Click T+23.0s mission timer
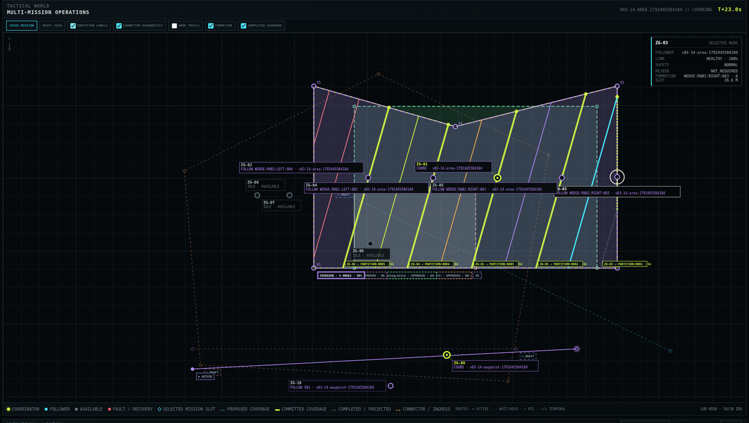 pyautogui.click(x=729, y=9)
